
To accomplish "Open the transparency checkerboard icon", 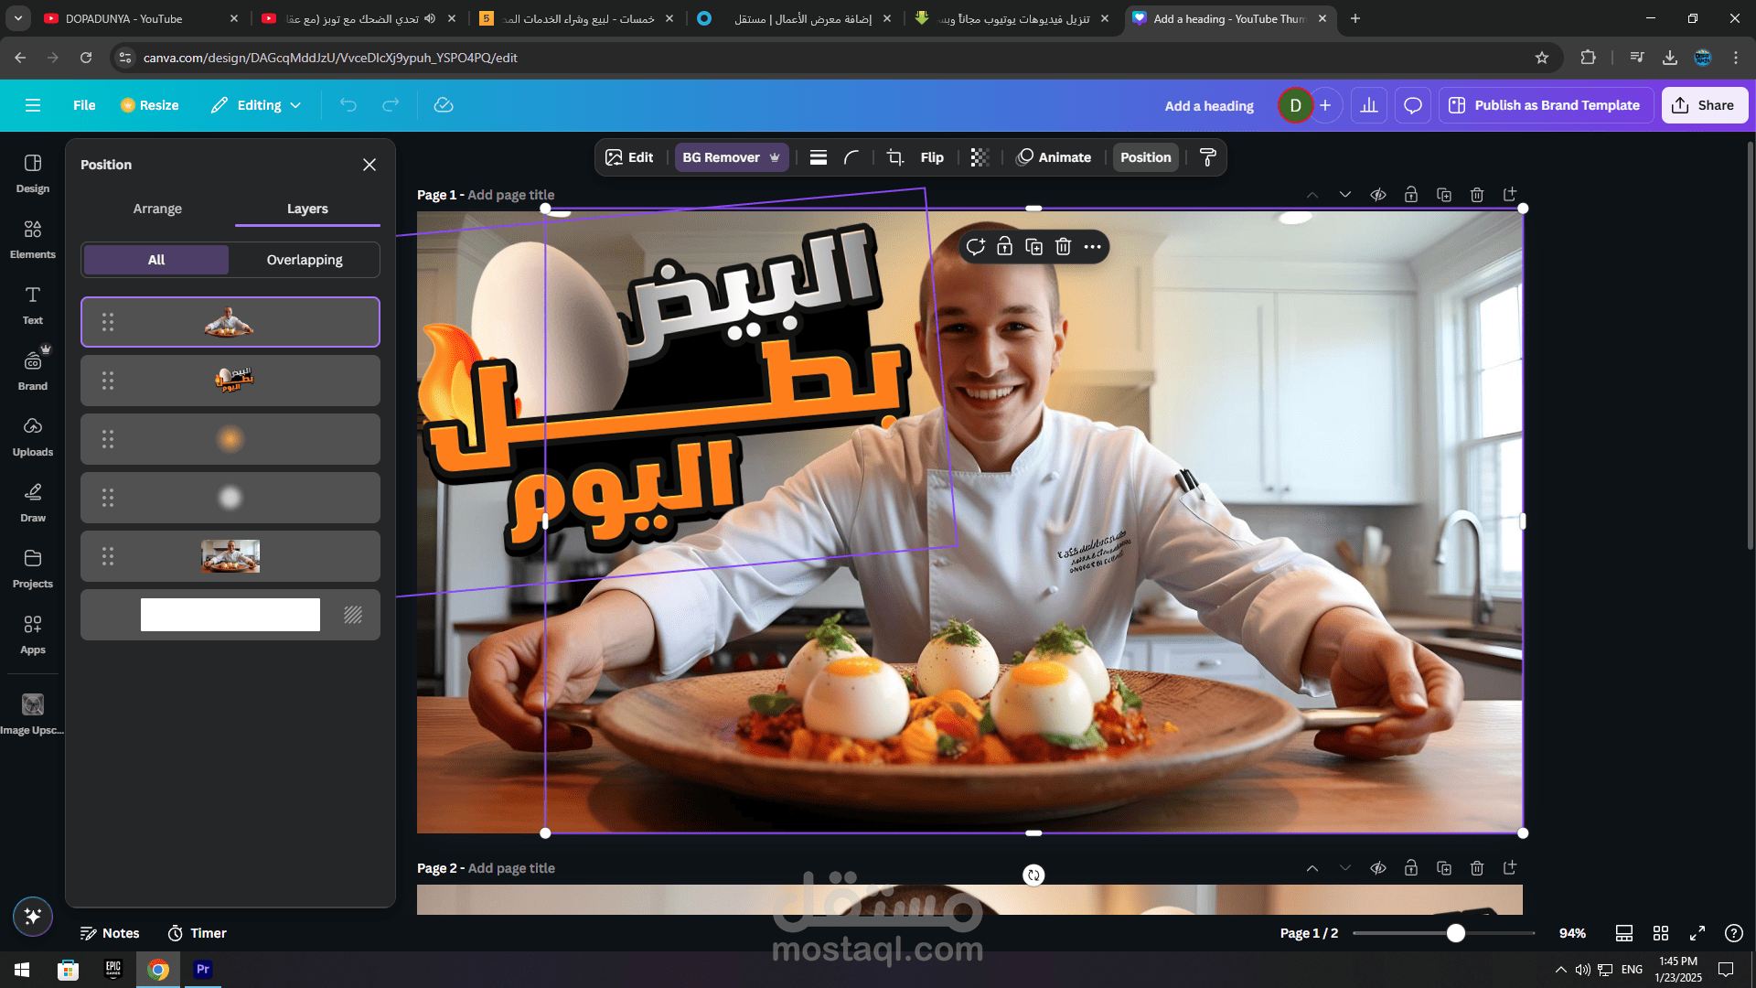I will tap(980, 157).
